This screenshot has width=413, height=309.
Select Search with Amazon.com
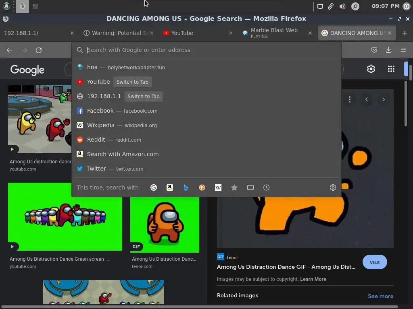coord(206,154)
